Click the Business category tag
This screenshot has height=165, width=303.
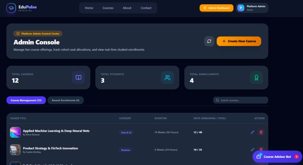[x=126, y=150]
